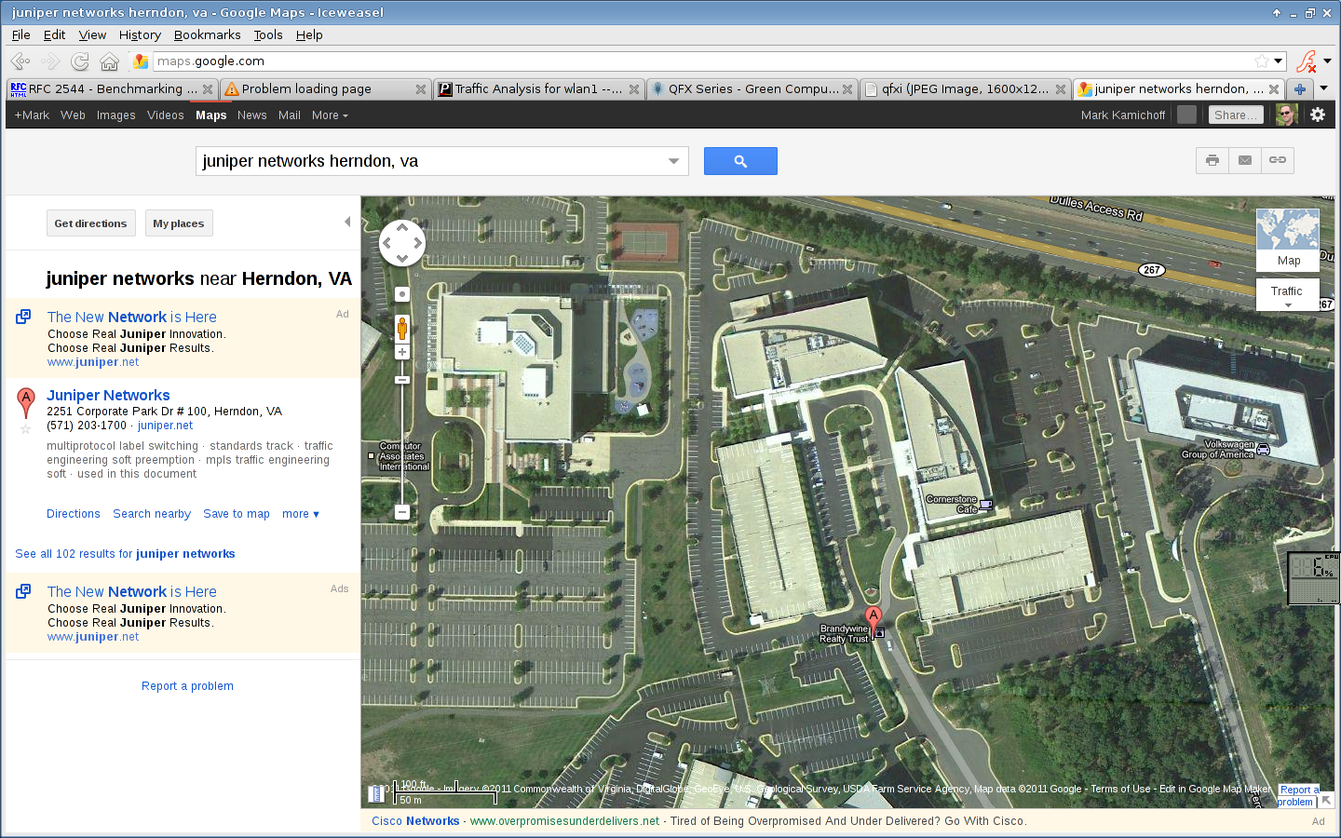Click the Cornerstone Cafe map icon
This screenshot has width=1341, height=838.
coord(986,505)
